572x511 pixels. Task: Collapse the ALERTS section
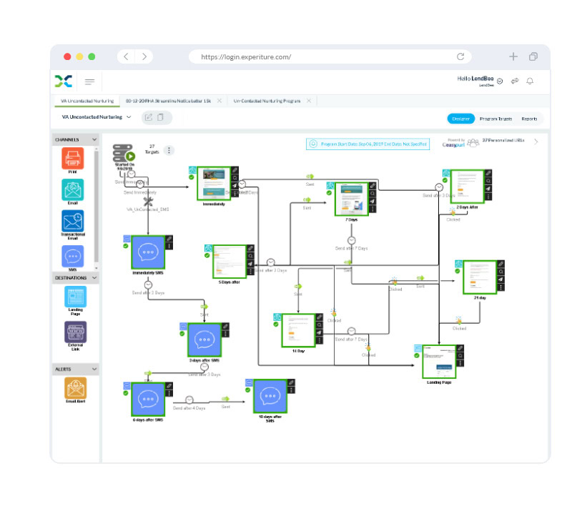[x=94, y=369]
